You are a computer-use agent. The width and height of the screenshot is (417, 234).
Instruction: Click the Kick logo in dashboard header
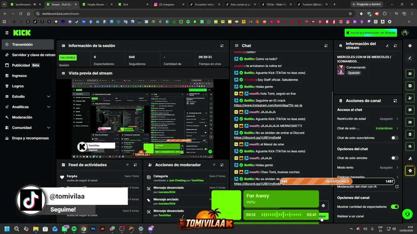click(22, 33)
